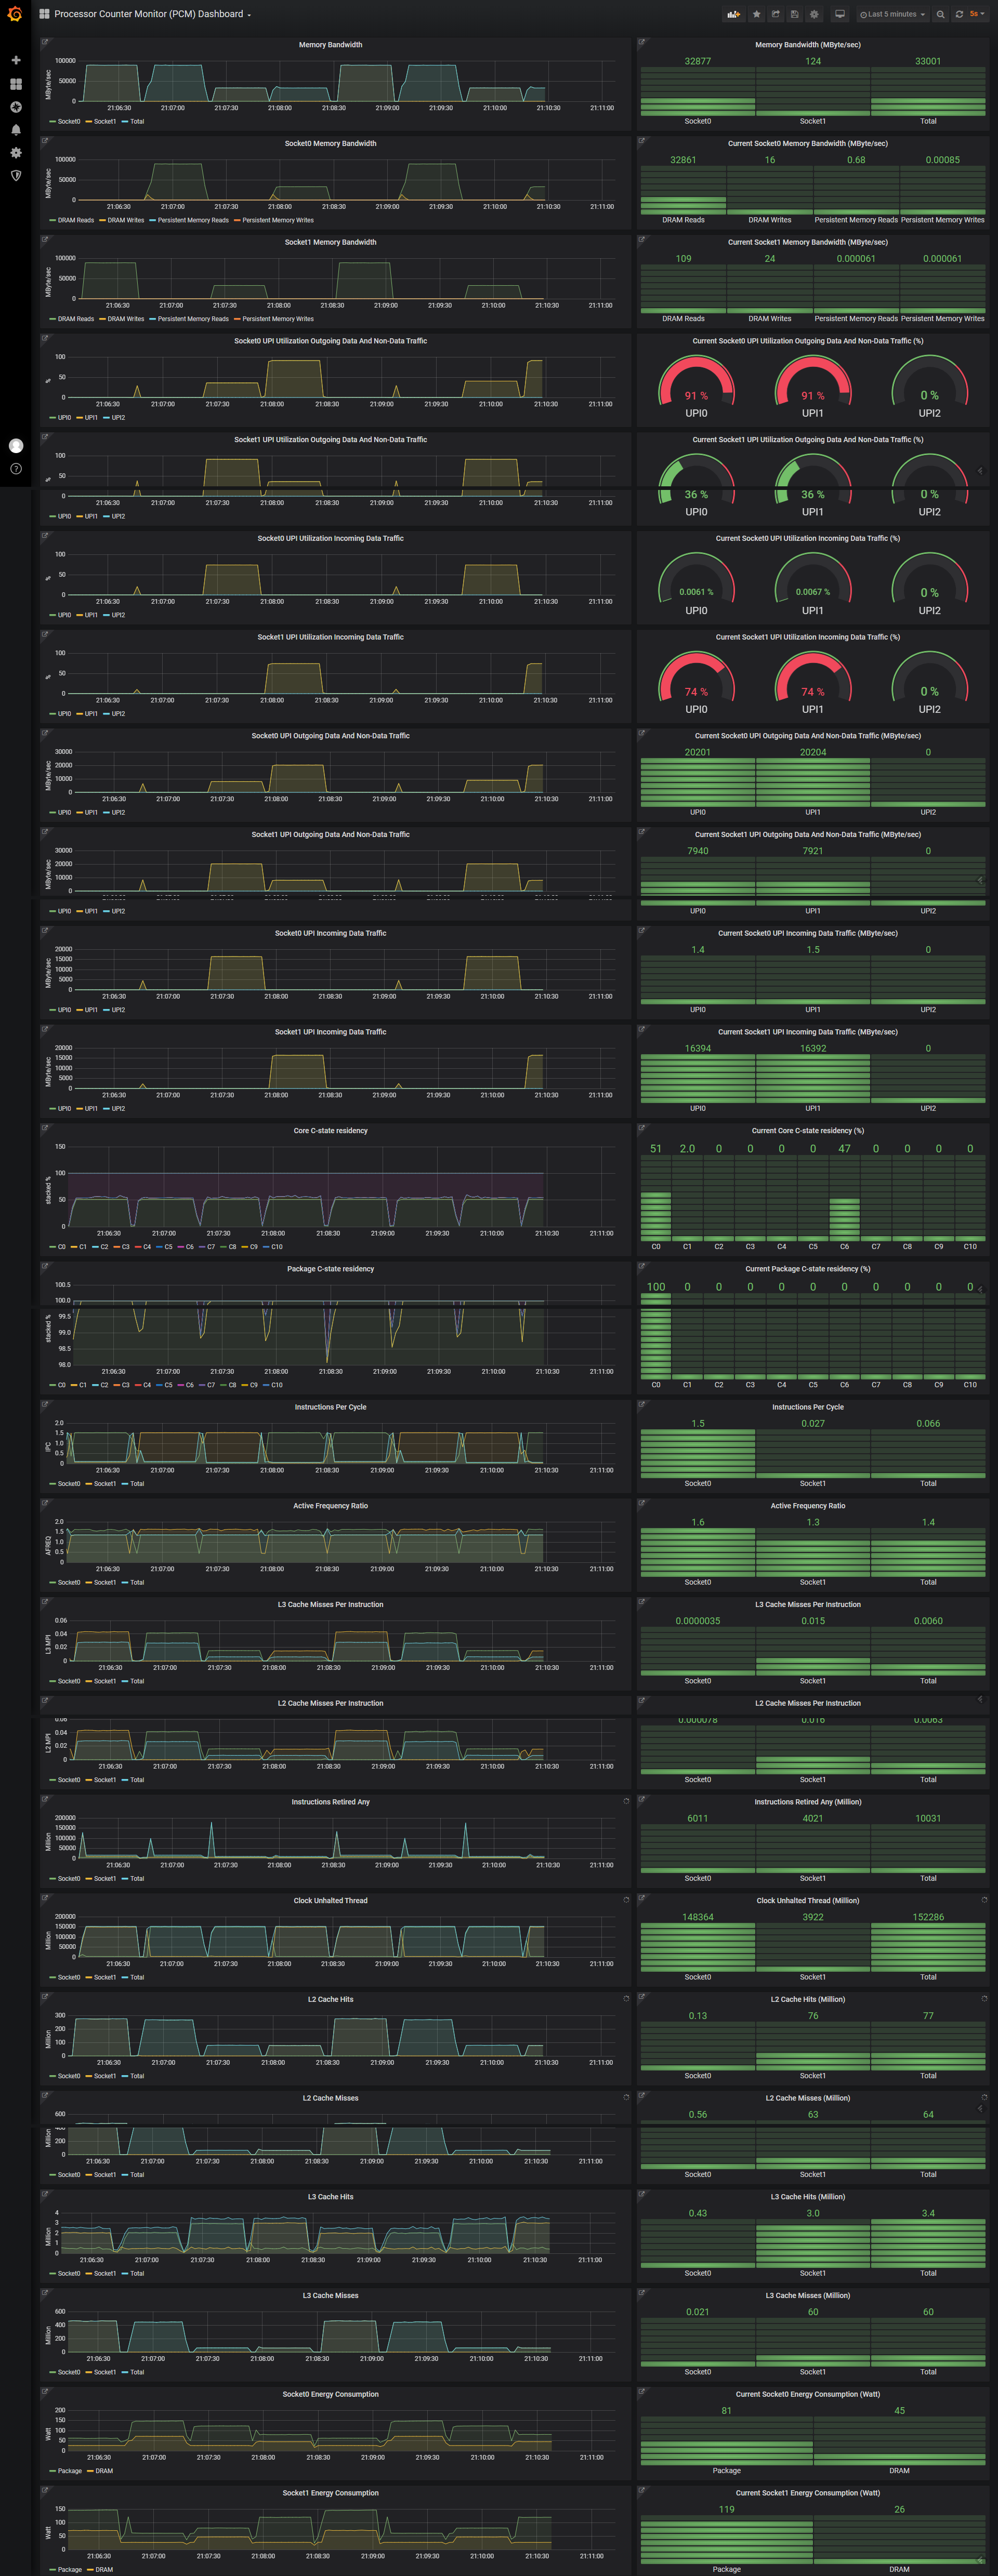Click the zoom out time range button
This screenshot has height=2576, width=998.
pyautogui.click(x=940, y=14)
